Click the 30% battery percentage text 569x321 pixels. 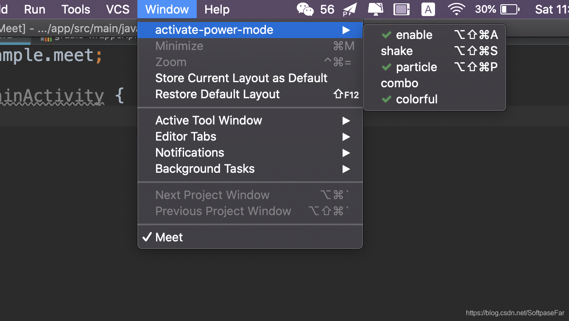tap(485, 9)
